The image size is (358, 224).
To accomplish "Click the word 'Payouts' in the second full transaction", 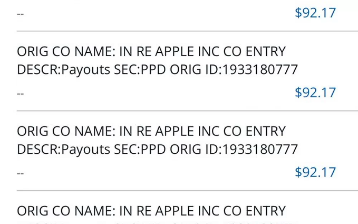I will [x=86, y=150].
